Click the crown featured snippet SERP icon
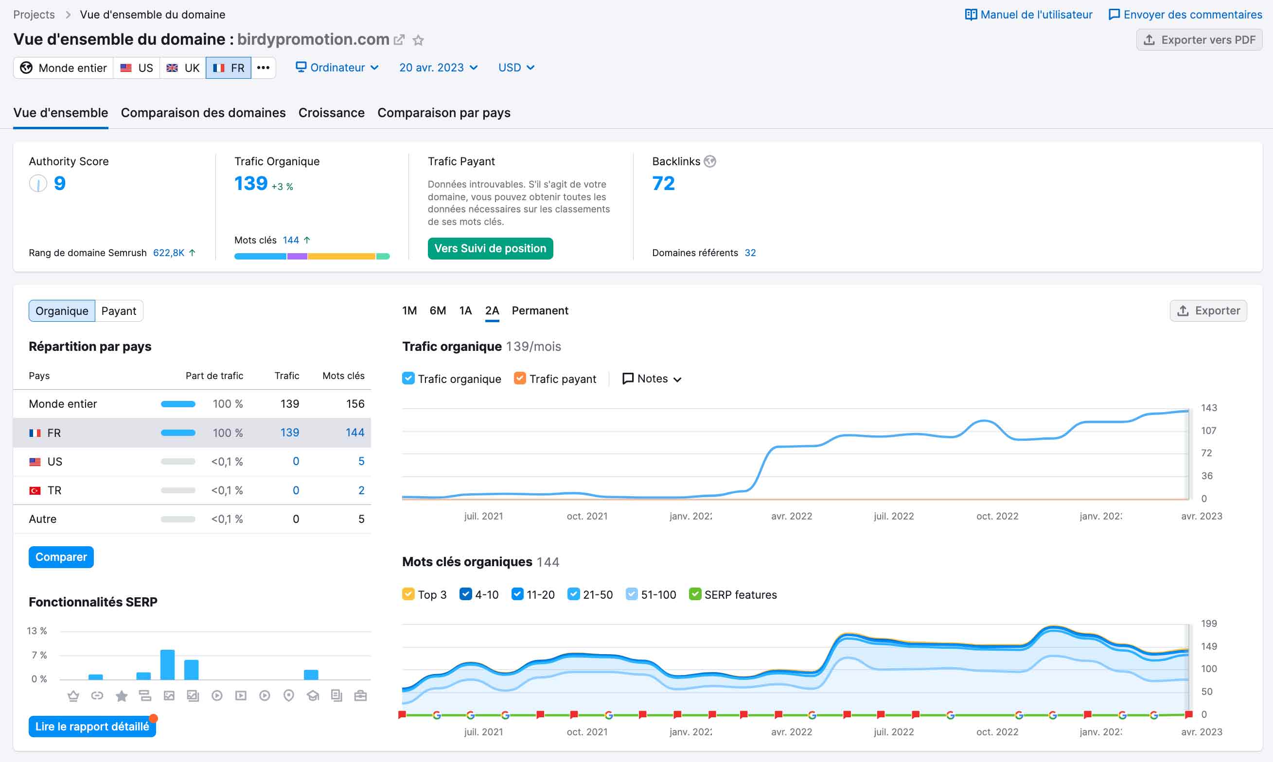This screenshot has height=762, width=1273. tap(73, 696)
